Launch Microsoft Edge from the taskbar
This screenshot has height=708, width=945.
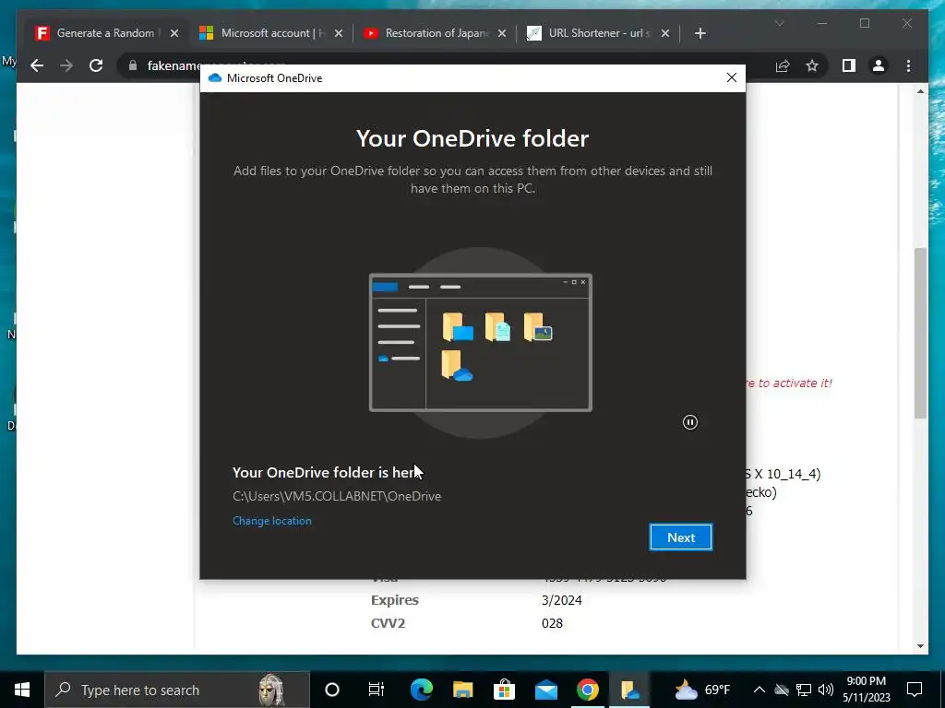[x=421, y=690]
